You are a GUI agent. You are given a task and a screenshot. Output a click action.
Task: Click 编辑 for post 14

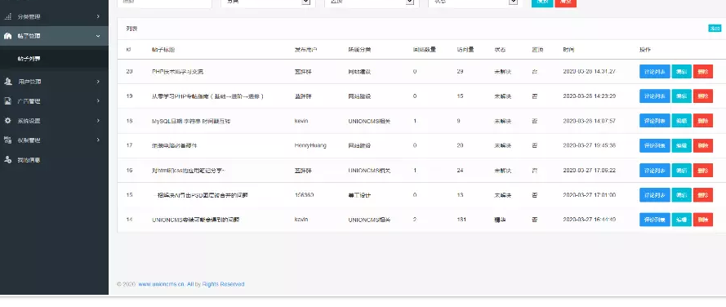tap(681, 220)
